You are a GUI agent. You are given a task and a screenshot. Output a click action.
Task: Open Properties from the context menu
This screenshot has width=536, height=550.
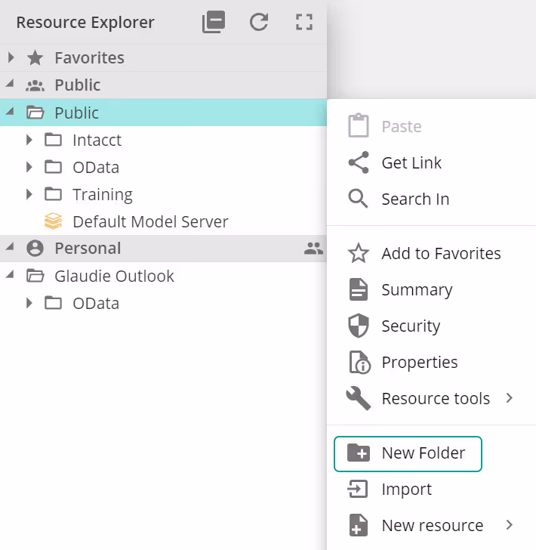419,363
